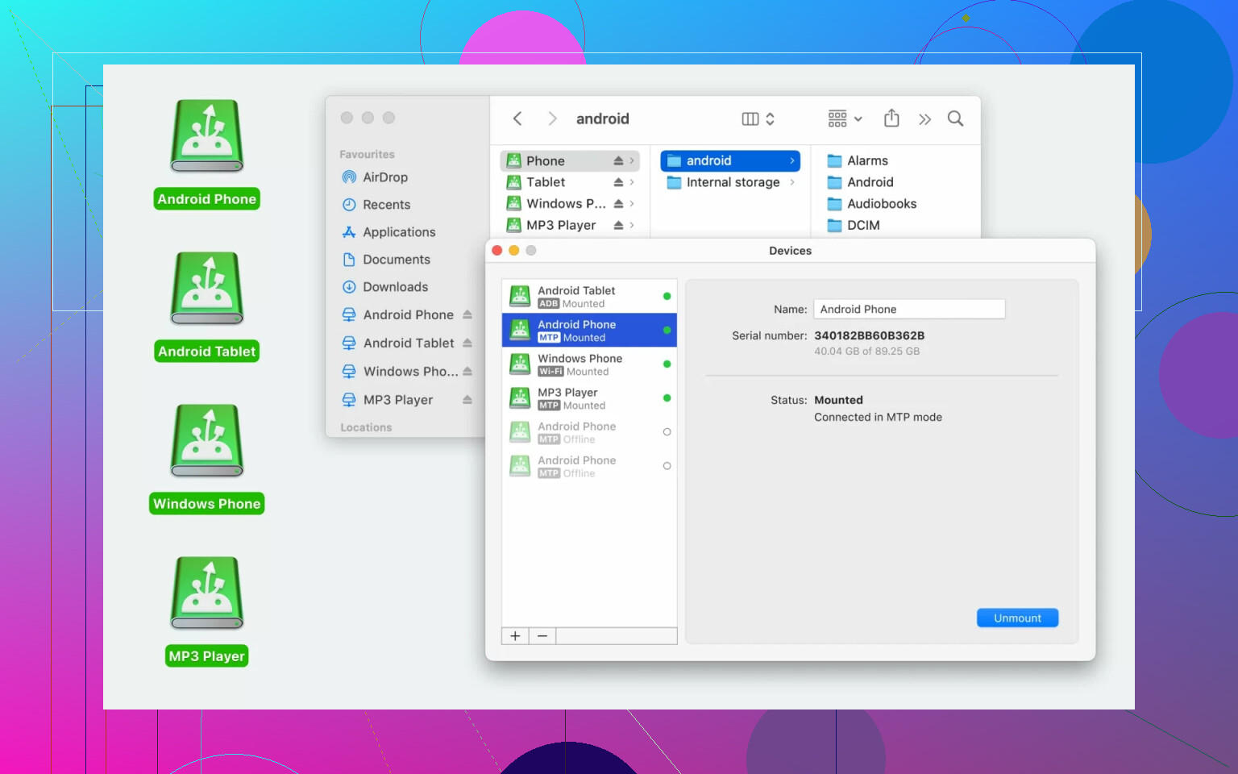This screenshot has height=774, width=1238.
Task: Expand Internal storage chevron
Action: tap(792, 183)
